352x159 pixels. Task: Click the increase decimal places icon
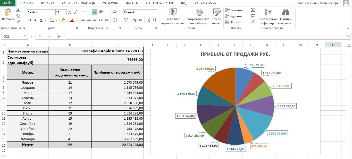pos(148,20)
